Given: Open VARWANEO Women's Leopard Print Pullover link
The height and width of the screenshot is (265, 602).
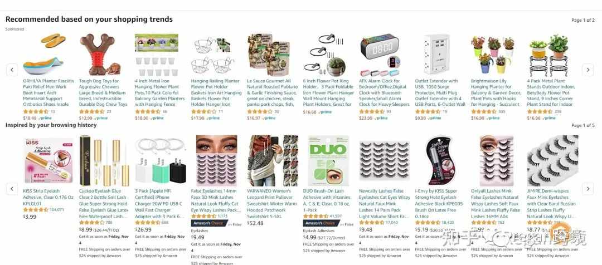Looking at the screenshot, I should (272, 204).
